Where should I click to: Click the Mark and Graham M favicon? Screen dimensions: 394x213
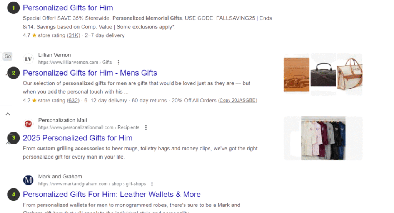[28, 180]
